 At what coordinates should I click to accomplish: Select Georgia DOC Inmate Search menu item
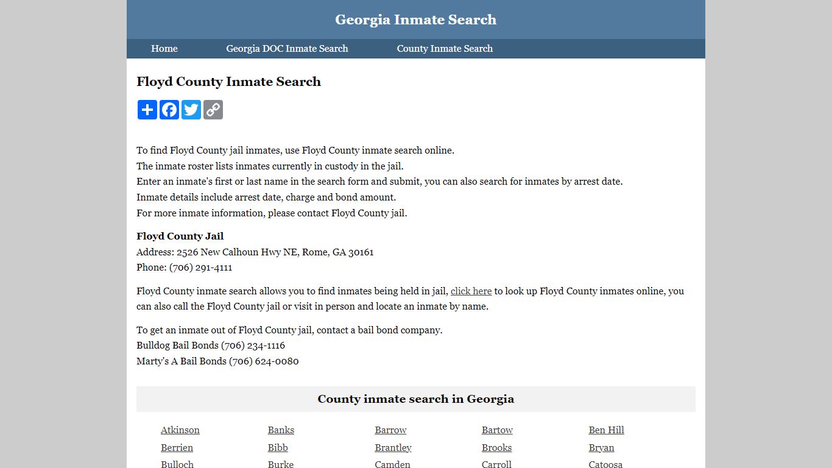click(287, 48)
